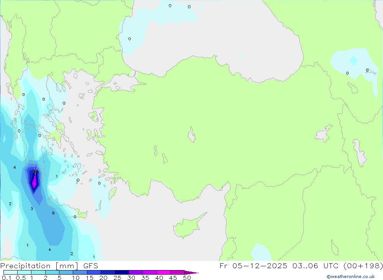
Task: Click the 0.5–1 mm legend color swatch
Action: tap(25, 272)
